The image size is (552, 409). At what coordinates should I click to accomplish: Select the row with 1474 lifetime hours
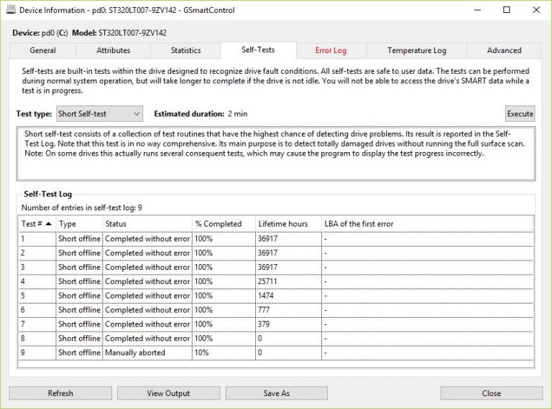click(276, 296)
